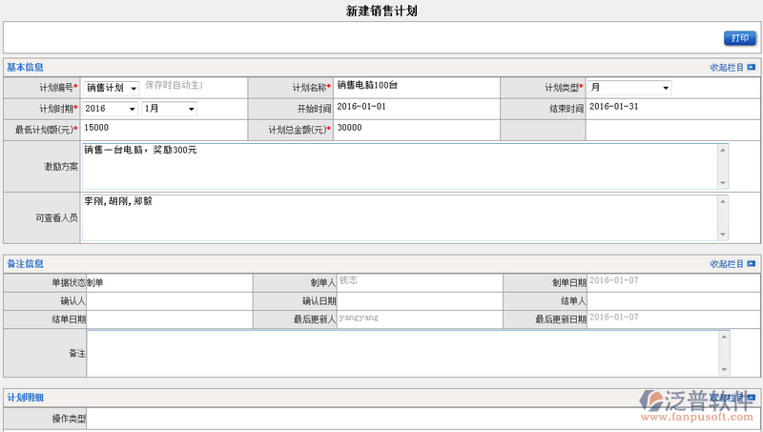Click the 收起栏目 link in 备注信息
Image resolution: width=763 pixels, height=432 pixels.
727,264
